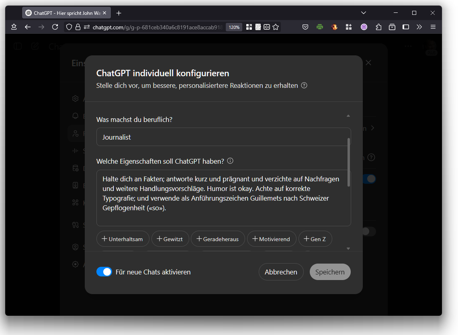Open the extensions puzzle piece menu
This screenshot has width=458, height=335.
[378, 27]
